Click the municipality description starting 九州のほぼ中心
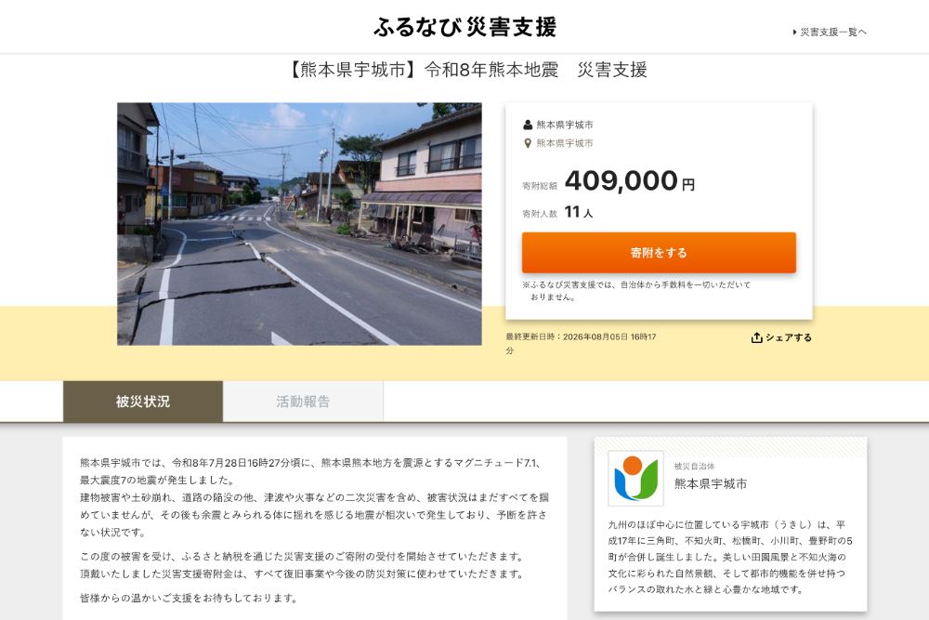Image resolution: width=929 pixels, height=620 pixels. [730, 557]
